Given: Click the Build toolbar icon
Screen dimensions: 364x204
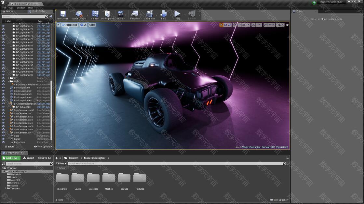Looking at the screenshot, I should click(x=164, y=15).
